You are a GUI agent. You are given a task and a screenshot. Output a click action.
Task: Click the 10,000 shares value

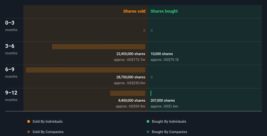[x=162, y=54]
